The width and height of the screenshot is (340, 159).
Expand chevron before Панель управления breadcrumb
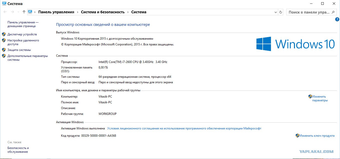35,12
